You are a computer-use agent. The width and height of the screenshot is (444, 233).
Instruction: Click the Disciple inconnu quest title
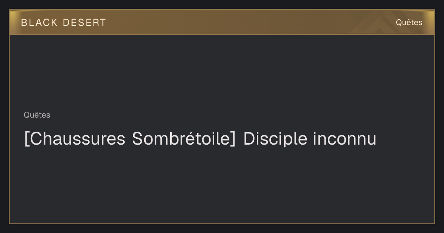pyautogui.click(x=200, y=139)
